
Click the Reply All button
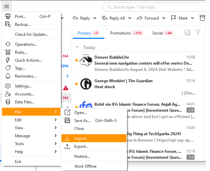(x=114, y=18)
